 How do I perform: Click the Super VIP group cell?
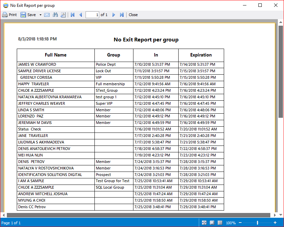(114, 104)
